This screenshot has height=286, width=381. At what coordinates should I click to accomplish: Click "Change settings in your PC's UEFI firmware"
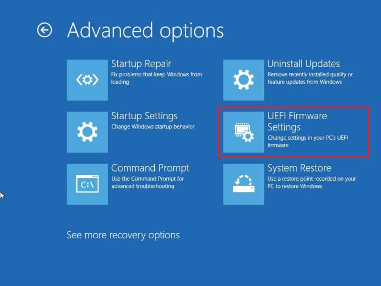(x=308, y=141)
